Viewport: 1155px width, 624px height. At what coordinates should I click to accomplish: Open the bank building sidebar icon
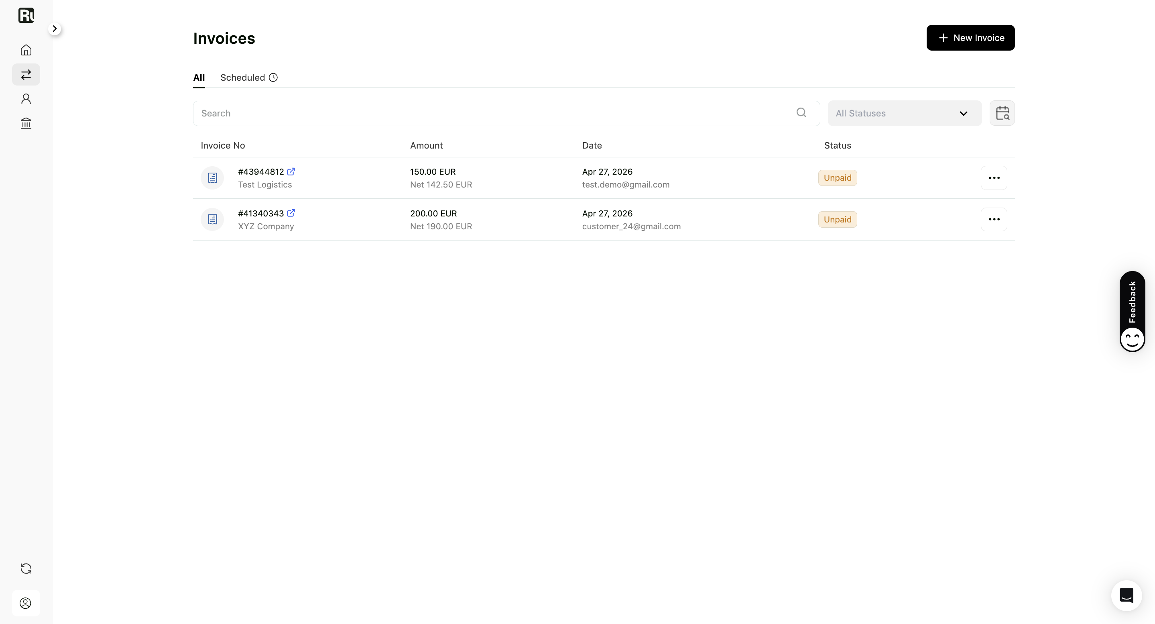tap(26, 123)
